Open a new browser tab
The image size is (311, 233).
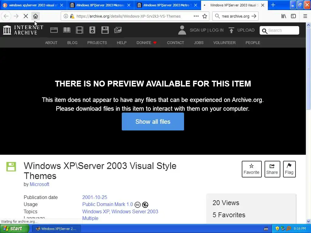point(273,5)
